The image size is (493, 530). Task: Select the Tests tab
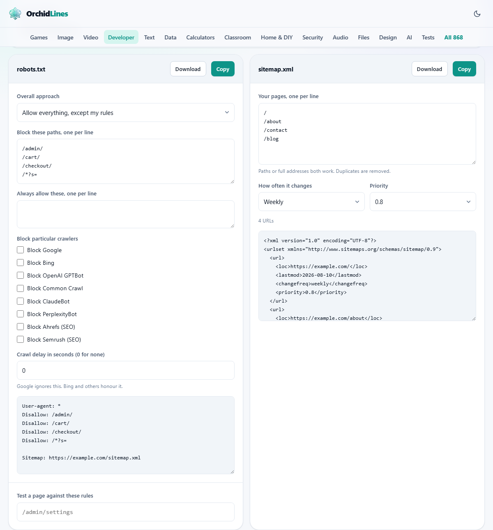tap(428, 37)
